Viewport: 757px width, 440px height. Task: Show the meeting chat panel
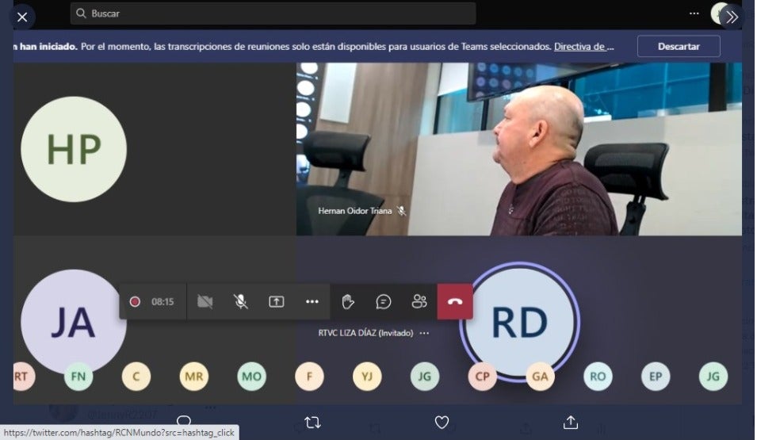point(384,301)
